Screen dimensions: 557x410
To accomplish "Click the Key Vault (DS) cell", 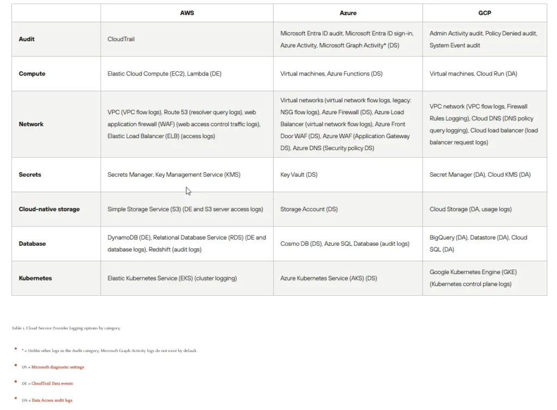I will pyautogui.click(x=299, y=175).
